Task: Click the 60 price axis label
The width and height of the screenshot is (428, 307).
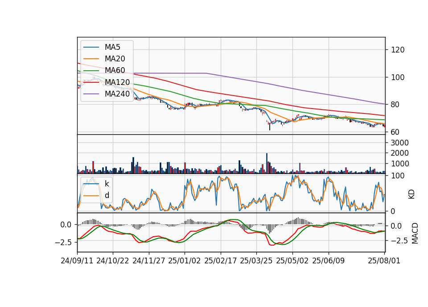Action: pyautogui.click(x=395, y=132)
